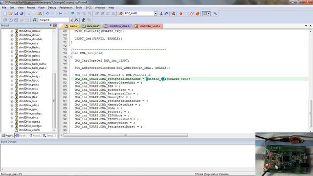
Task: Open Find in Files tool
Action: point(121,14)
